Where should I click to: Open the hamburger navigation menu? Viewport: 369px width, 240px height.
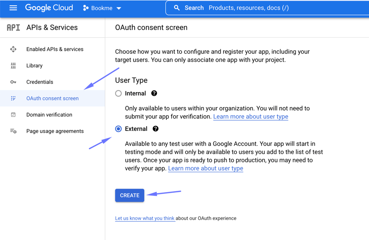click(x=13, y=8)
